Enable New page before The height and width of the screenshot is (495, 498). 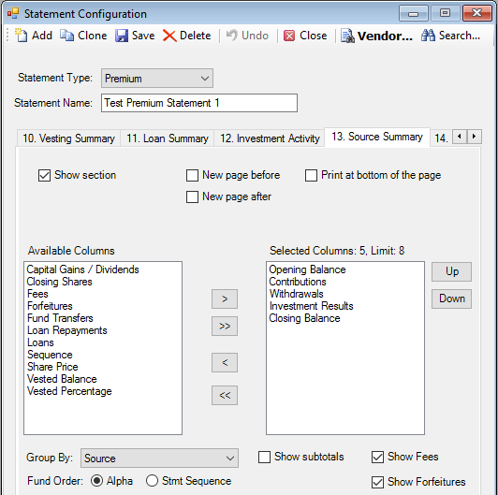click(192, 175)
